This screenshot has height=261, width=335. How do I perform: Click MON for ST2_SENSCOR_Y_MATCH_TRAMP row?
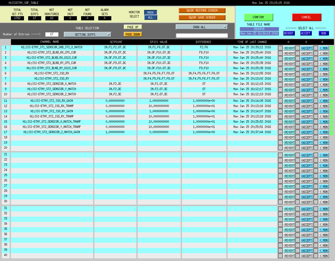324,127
